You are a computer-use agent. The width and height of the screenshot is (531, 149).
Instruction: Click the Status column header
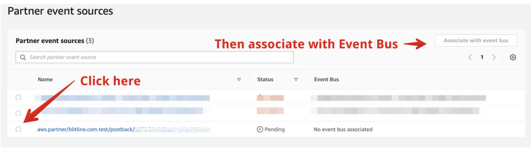click(x=265, y=80)
